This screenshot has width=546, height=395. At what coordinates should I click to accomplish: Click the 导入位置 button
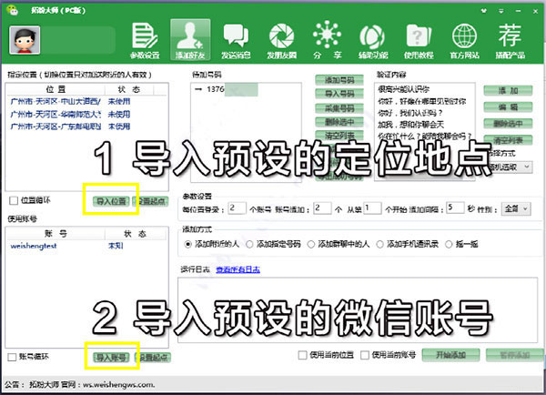tap(111, 201)
